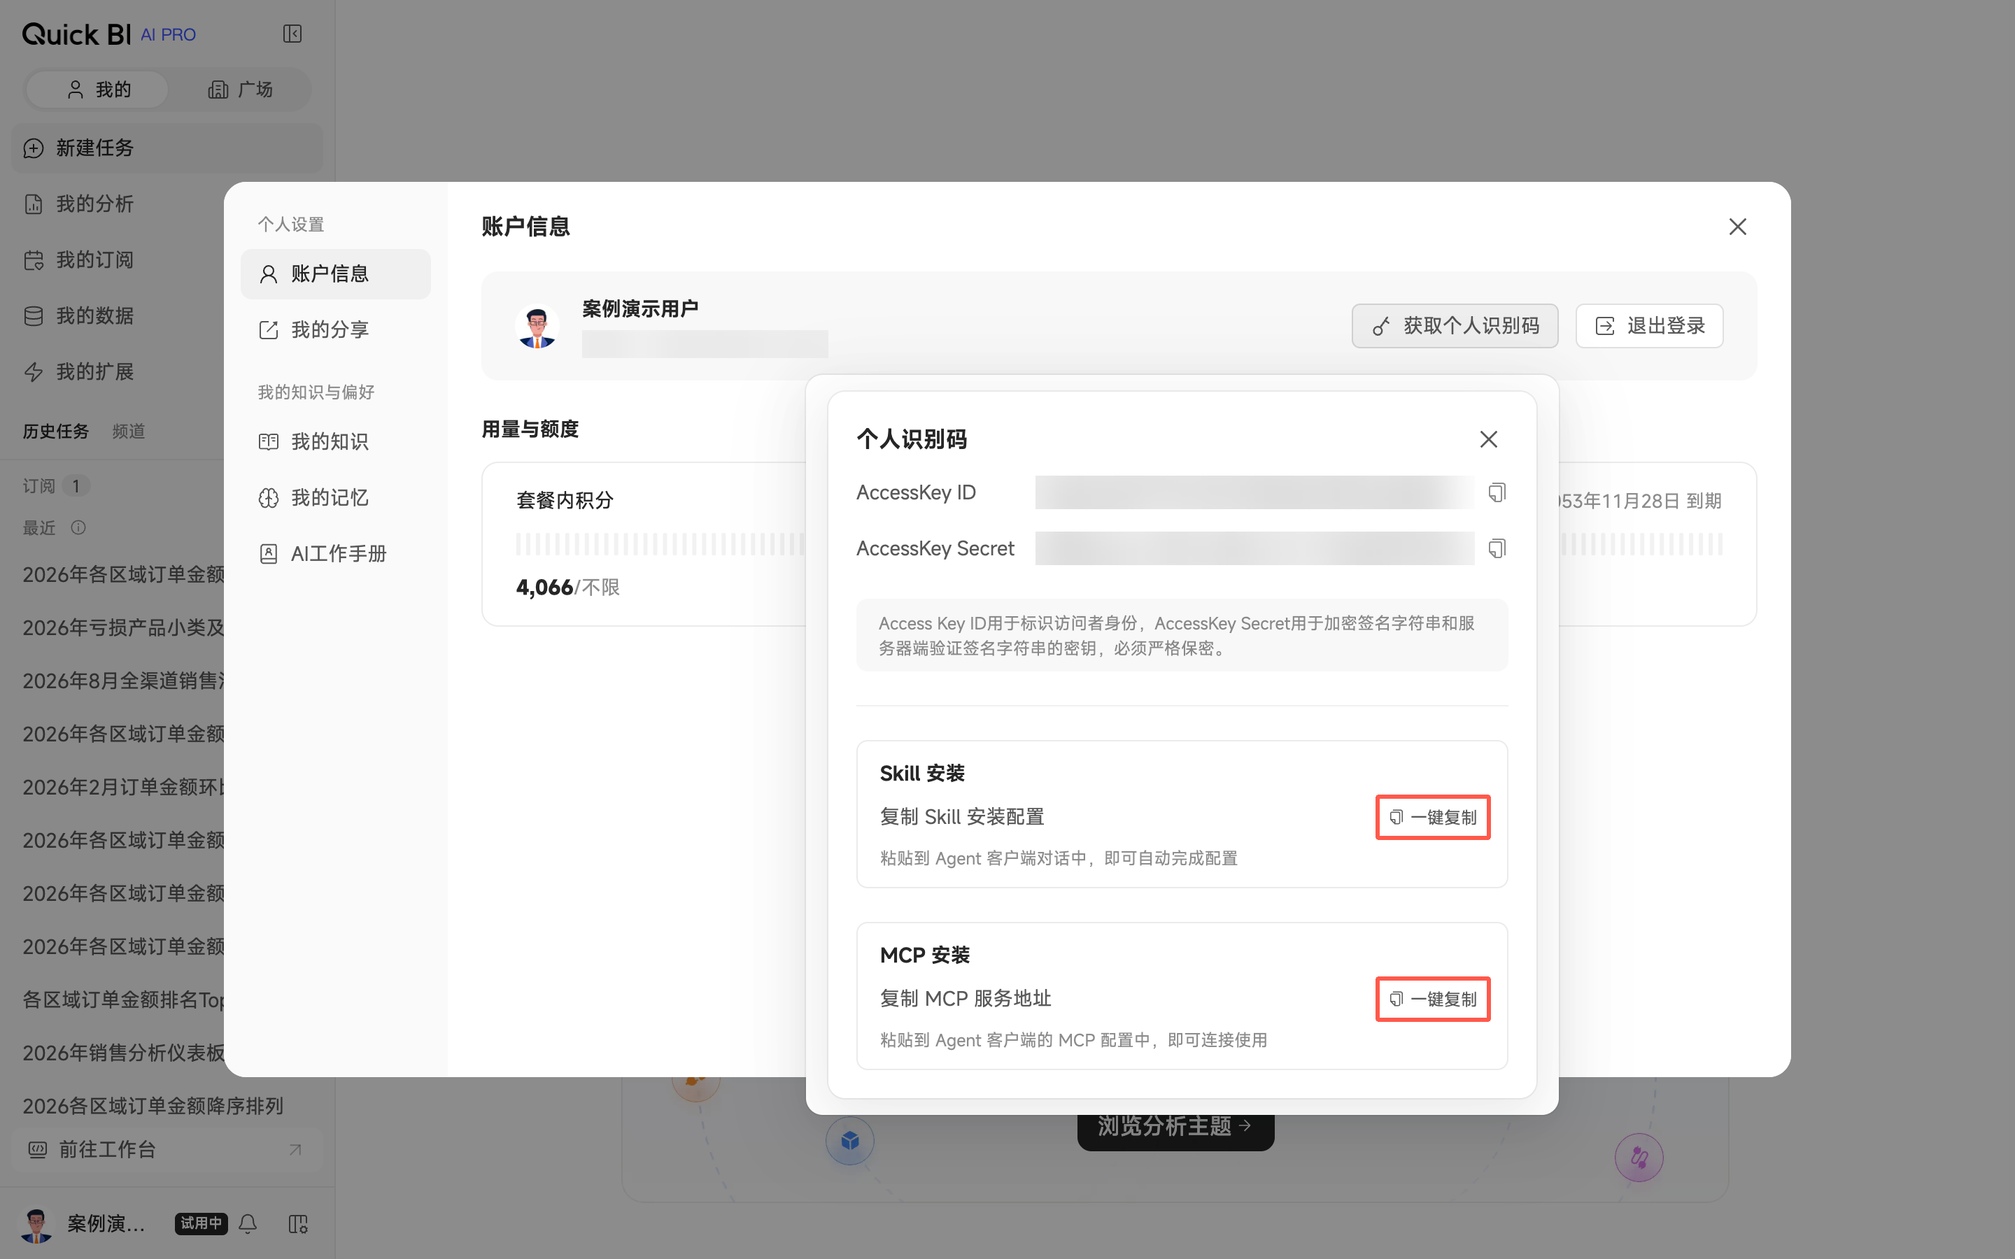The image size is (2015, 1259).
Task: Click the blue cube icon in background
Action: [849, 1140]
